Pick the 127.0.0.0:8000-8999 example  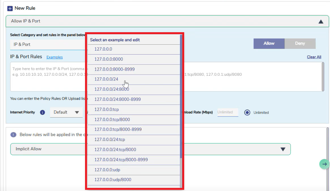115,69
